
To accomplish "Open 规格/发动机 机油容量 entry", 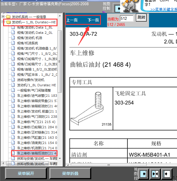I will [x=37, y=48].
